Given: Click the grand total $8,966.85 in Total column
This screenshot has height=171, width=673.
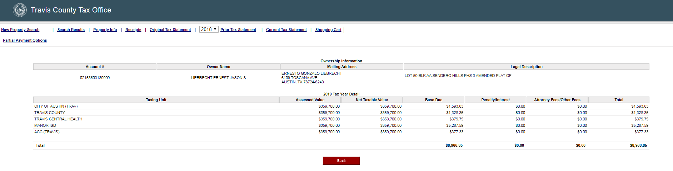Looking at the screenshot, I should (x=638, y=145).
